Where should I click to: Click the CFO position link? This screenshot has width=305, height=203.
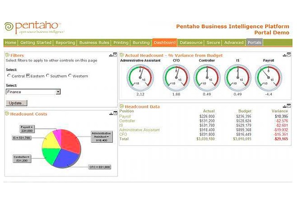coord(123,134)
